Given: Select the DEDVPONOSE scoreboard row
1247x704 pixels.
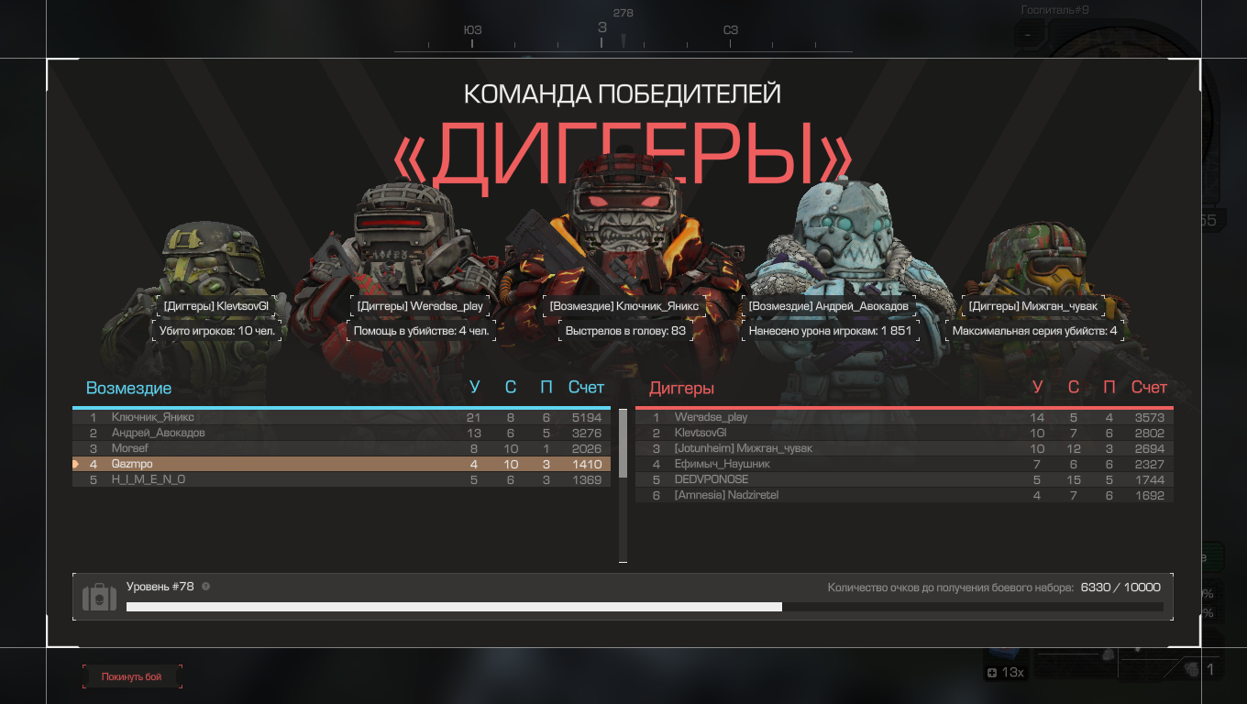Looking at the screenshot, I should tap(904, 479).
